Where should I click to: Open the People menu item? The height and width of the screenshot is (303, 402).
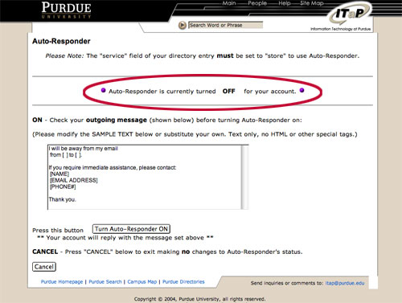click(x=257, y=3)
